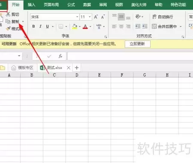Close the 测试.xlsx tab

tap(69, 68)
